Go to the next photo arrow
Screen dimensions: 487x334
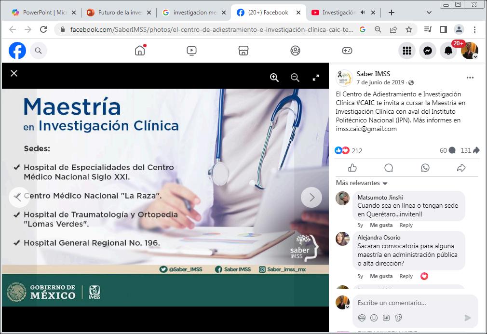tap(311, 197)
